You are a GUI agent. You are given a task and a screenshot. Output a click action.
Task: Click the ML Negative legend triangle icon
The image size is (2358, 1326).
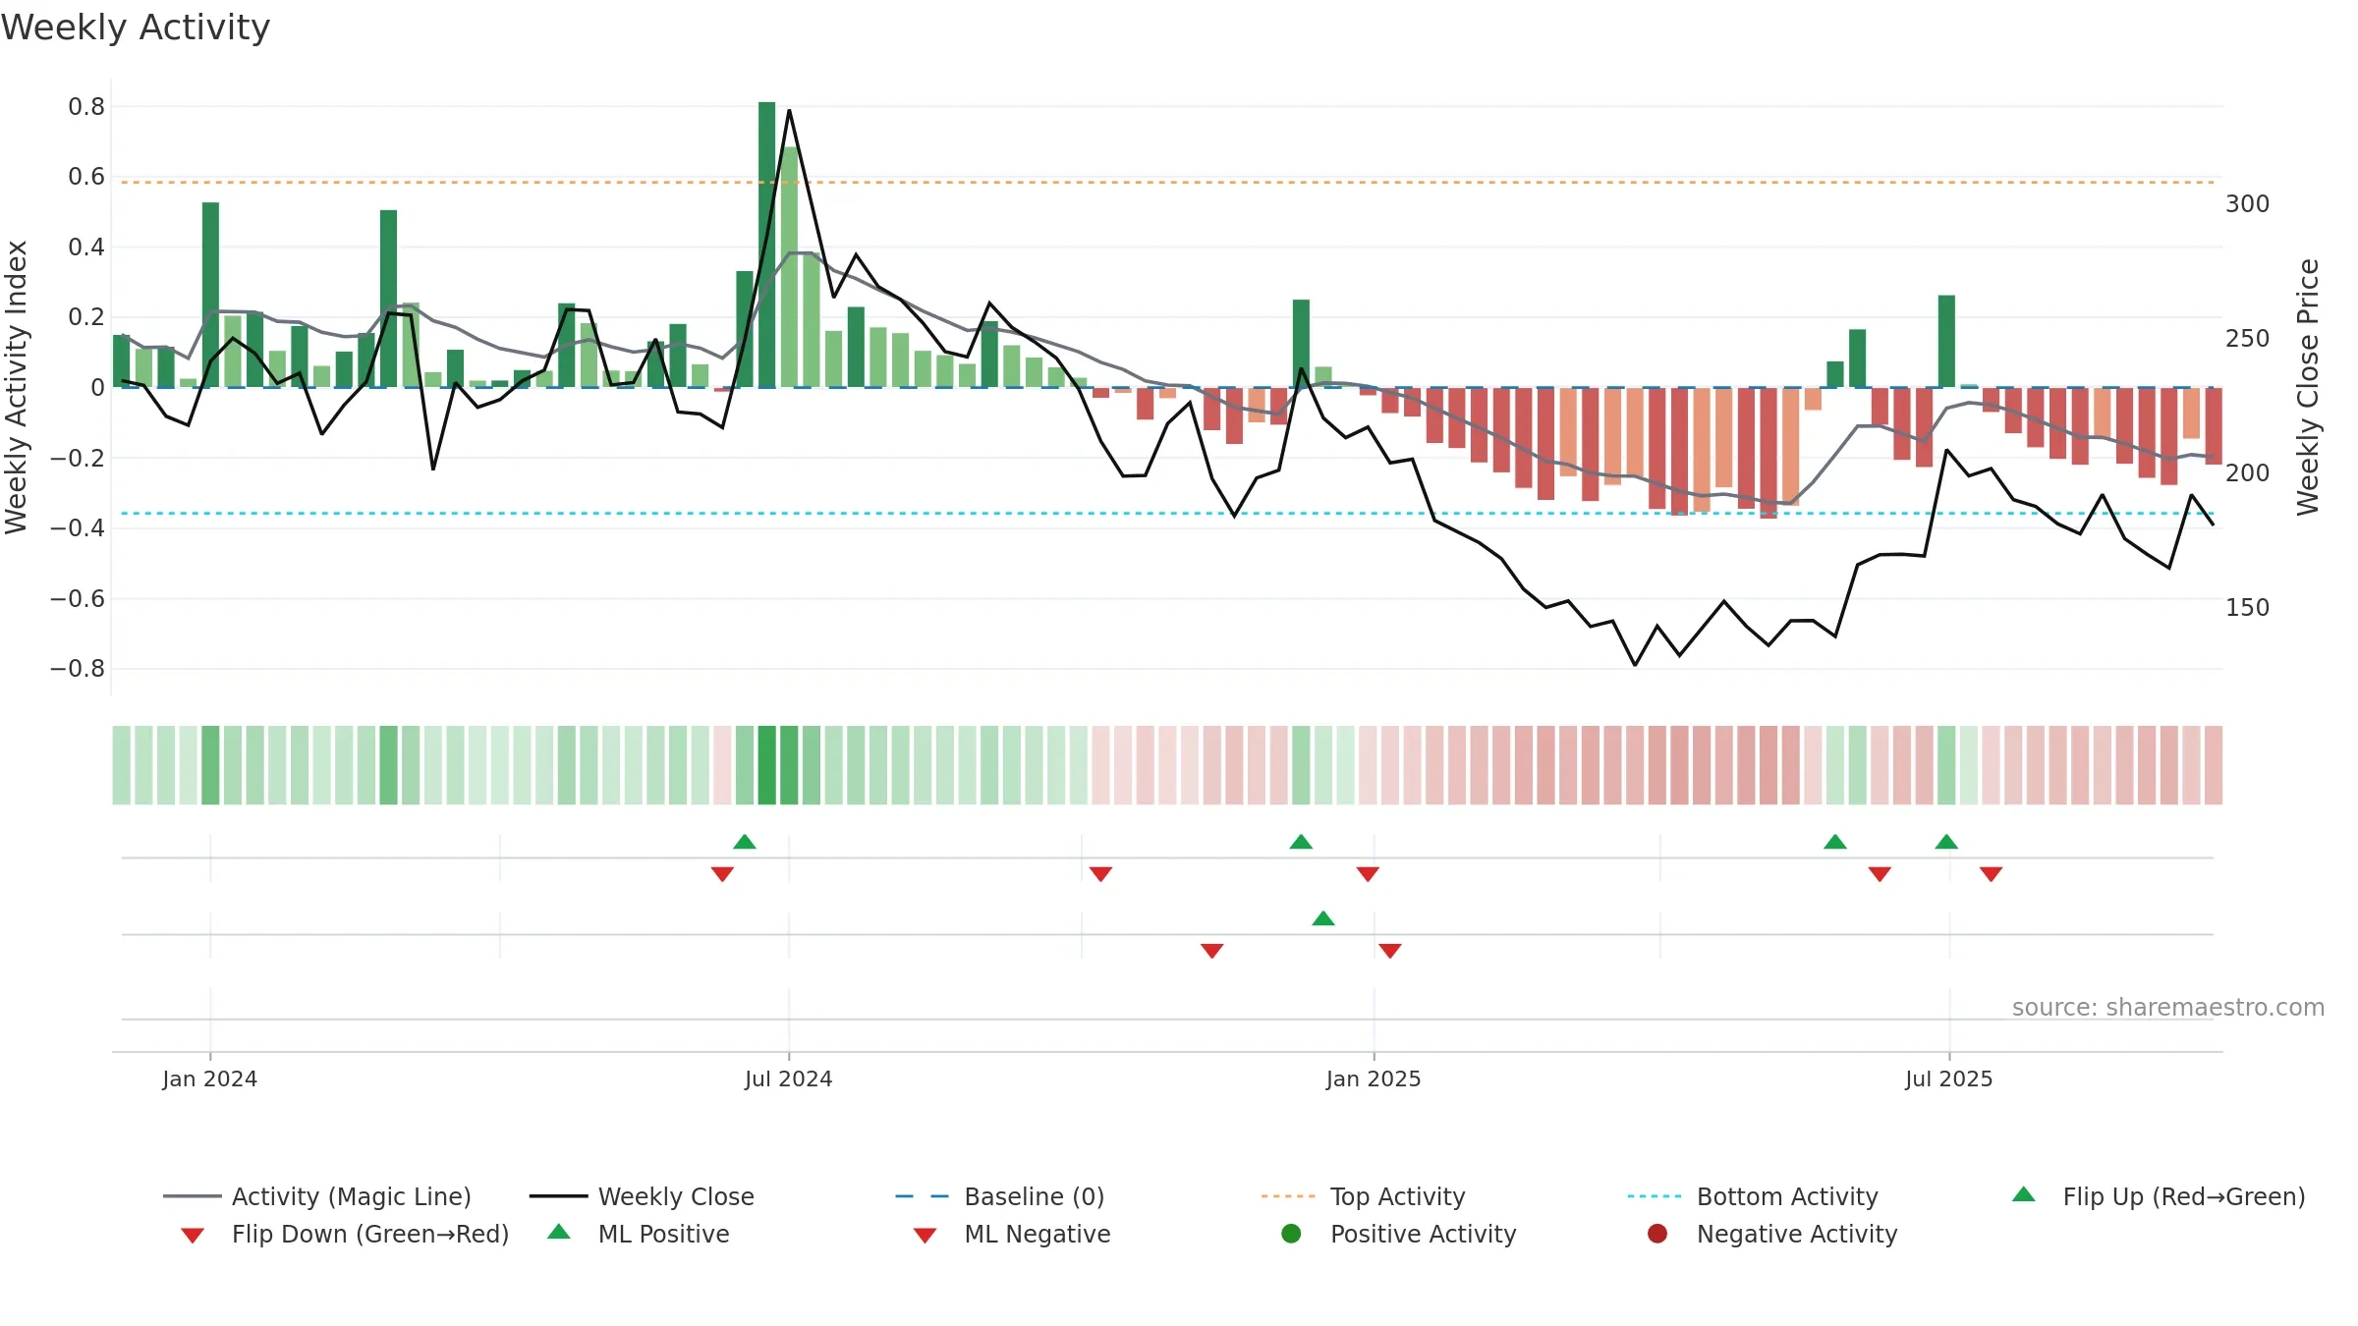coord(925,1236)
